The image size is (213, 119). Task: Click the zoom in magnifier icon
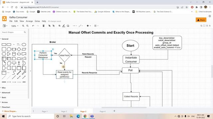23,26
